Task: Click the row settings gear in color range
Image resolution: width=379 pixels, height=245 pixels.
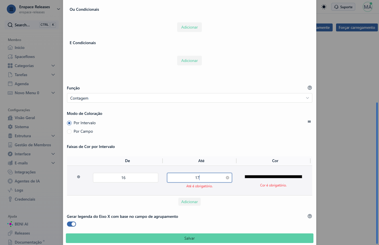Action: (79, 177)
